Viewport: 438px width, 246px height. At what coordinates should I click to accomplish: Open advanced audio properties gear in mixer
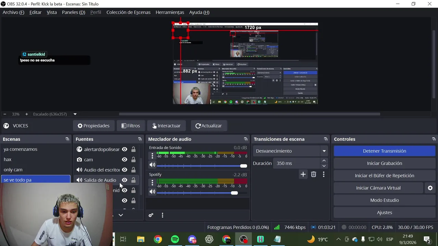(x=151, y=215)
